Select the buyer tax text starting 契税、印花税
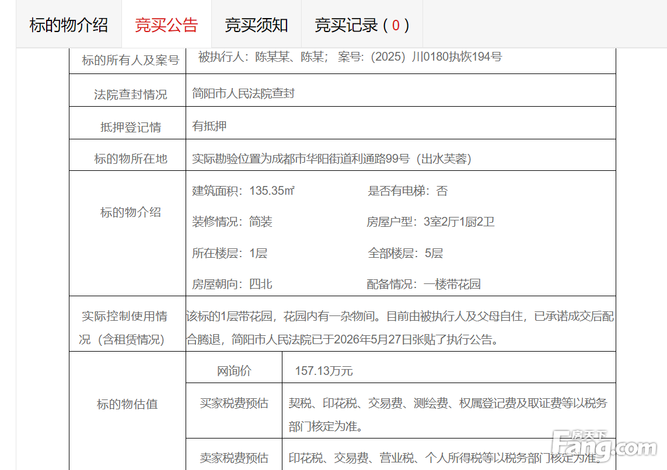 point(448,403)
